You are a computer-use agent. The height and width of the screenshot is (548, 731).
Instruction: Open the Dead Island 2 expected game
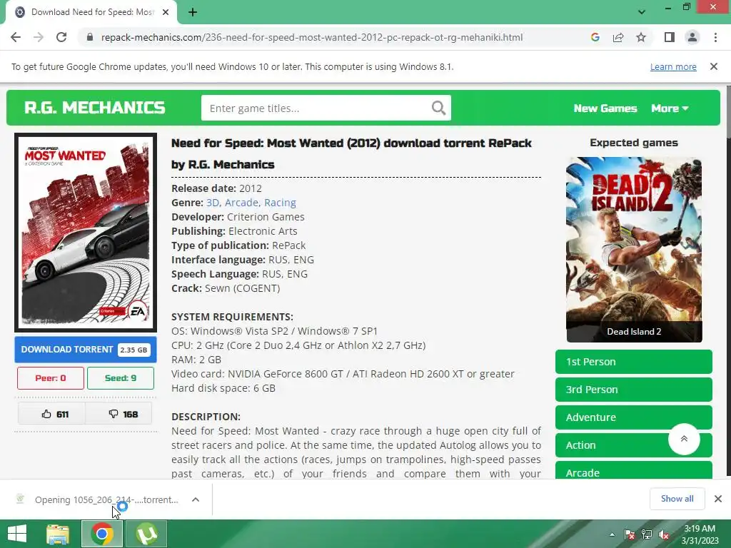(x=634, y=250)
